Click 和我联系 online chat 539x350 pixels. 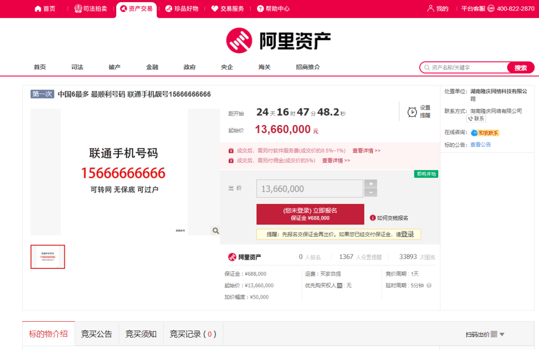tap(485, 132)
